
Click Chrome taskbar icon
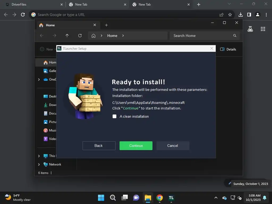coord(160,198)
